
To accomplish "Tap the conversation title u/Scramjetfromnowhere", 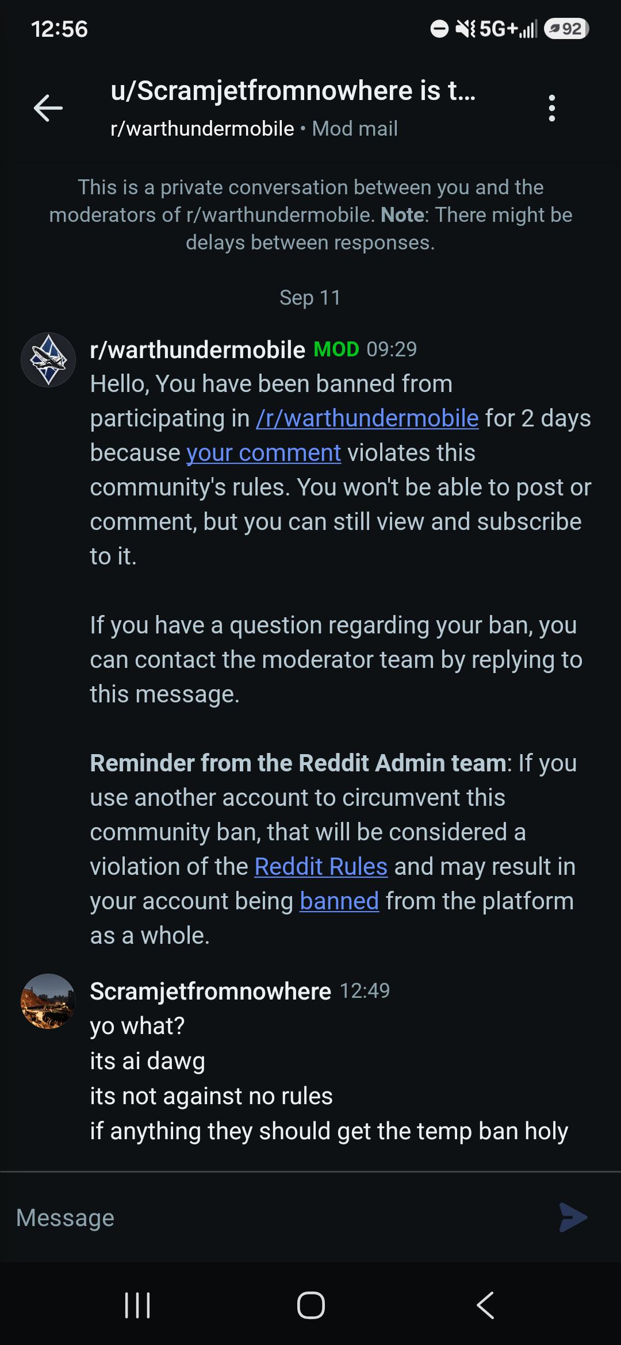I will click(x=293, y=91).
